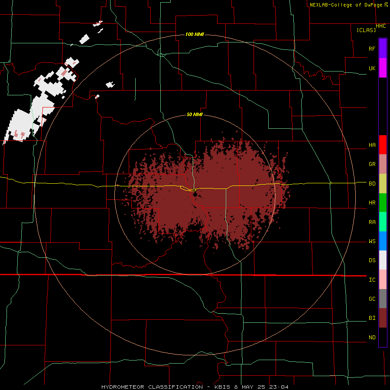Click the IC light pink legend swatch
The height and width of the screenshot is (390, 390).
coord(383,279)
